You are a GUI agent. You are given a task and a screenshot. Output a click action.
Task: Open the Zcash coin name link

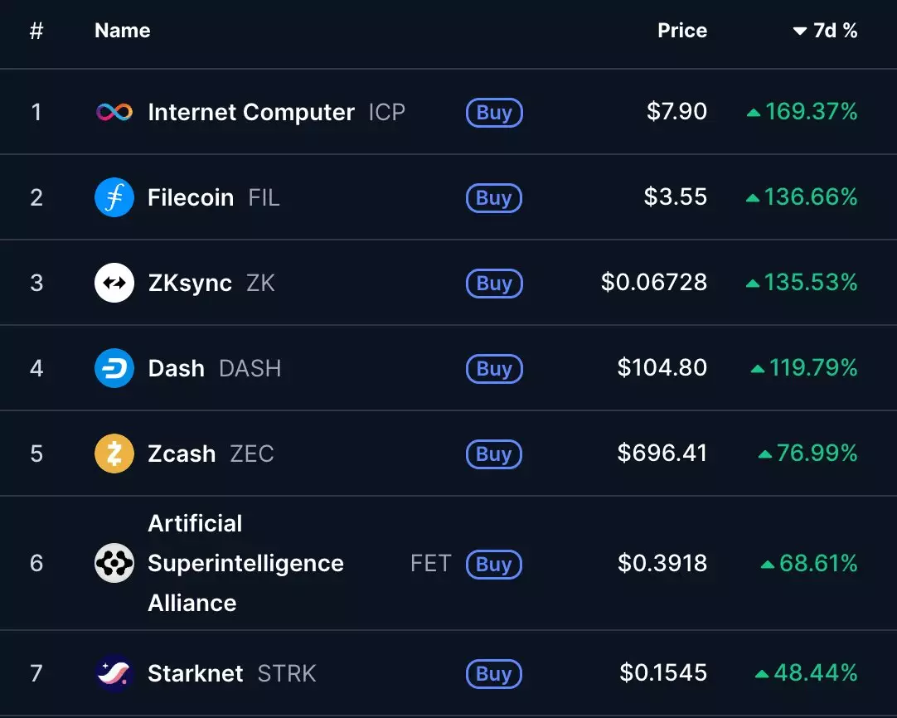182,454
